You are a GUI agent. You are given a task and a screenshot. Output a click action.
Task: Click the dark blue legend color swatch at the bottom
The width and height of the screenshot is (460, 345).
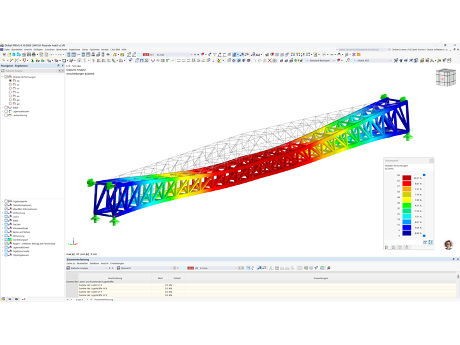point(406,233)
